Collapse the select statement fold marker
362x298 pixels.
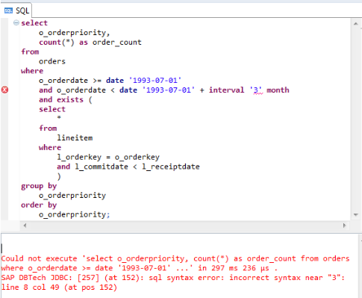tap(16, 22)
